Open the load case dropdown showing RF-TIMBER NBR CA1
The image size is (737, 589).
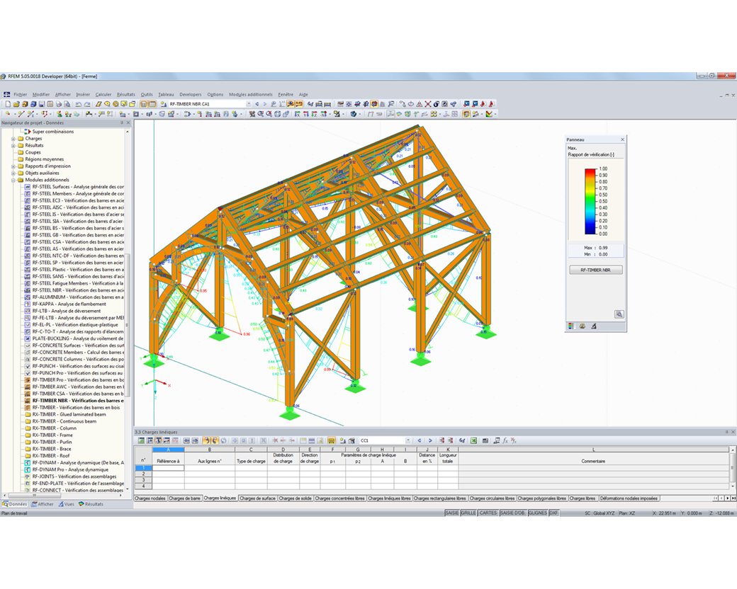coord(247,103)
